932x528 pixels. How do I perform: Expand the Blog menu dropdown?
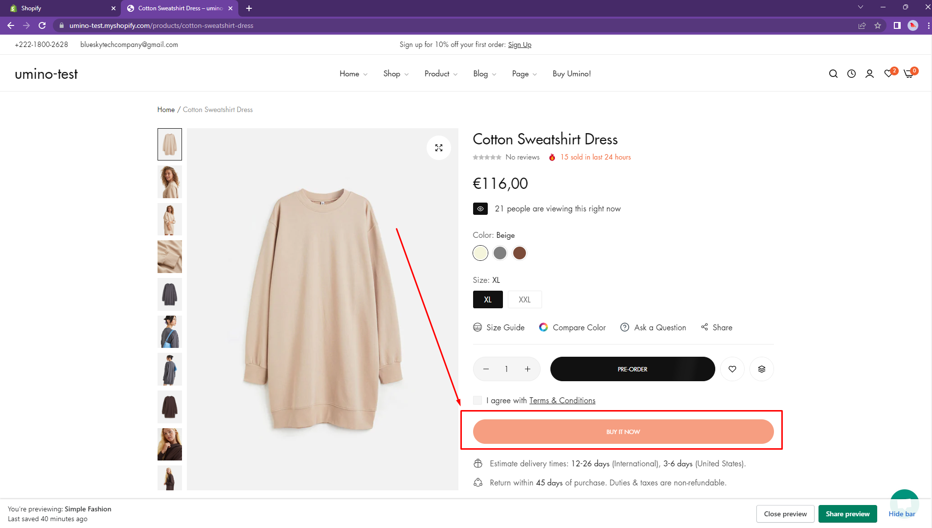pyautogui.click(x=484, y=74)
